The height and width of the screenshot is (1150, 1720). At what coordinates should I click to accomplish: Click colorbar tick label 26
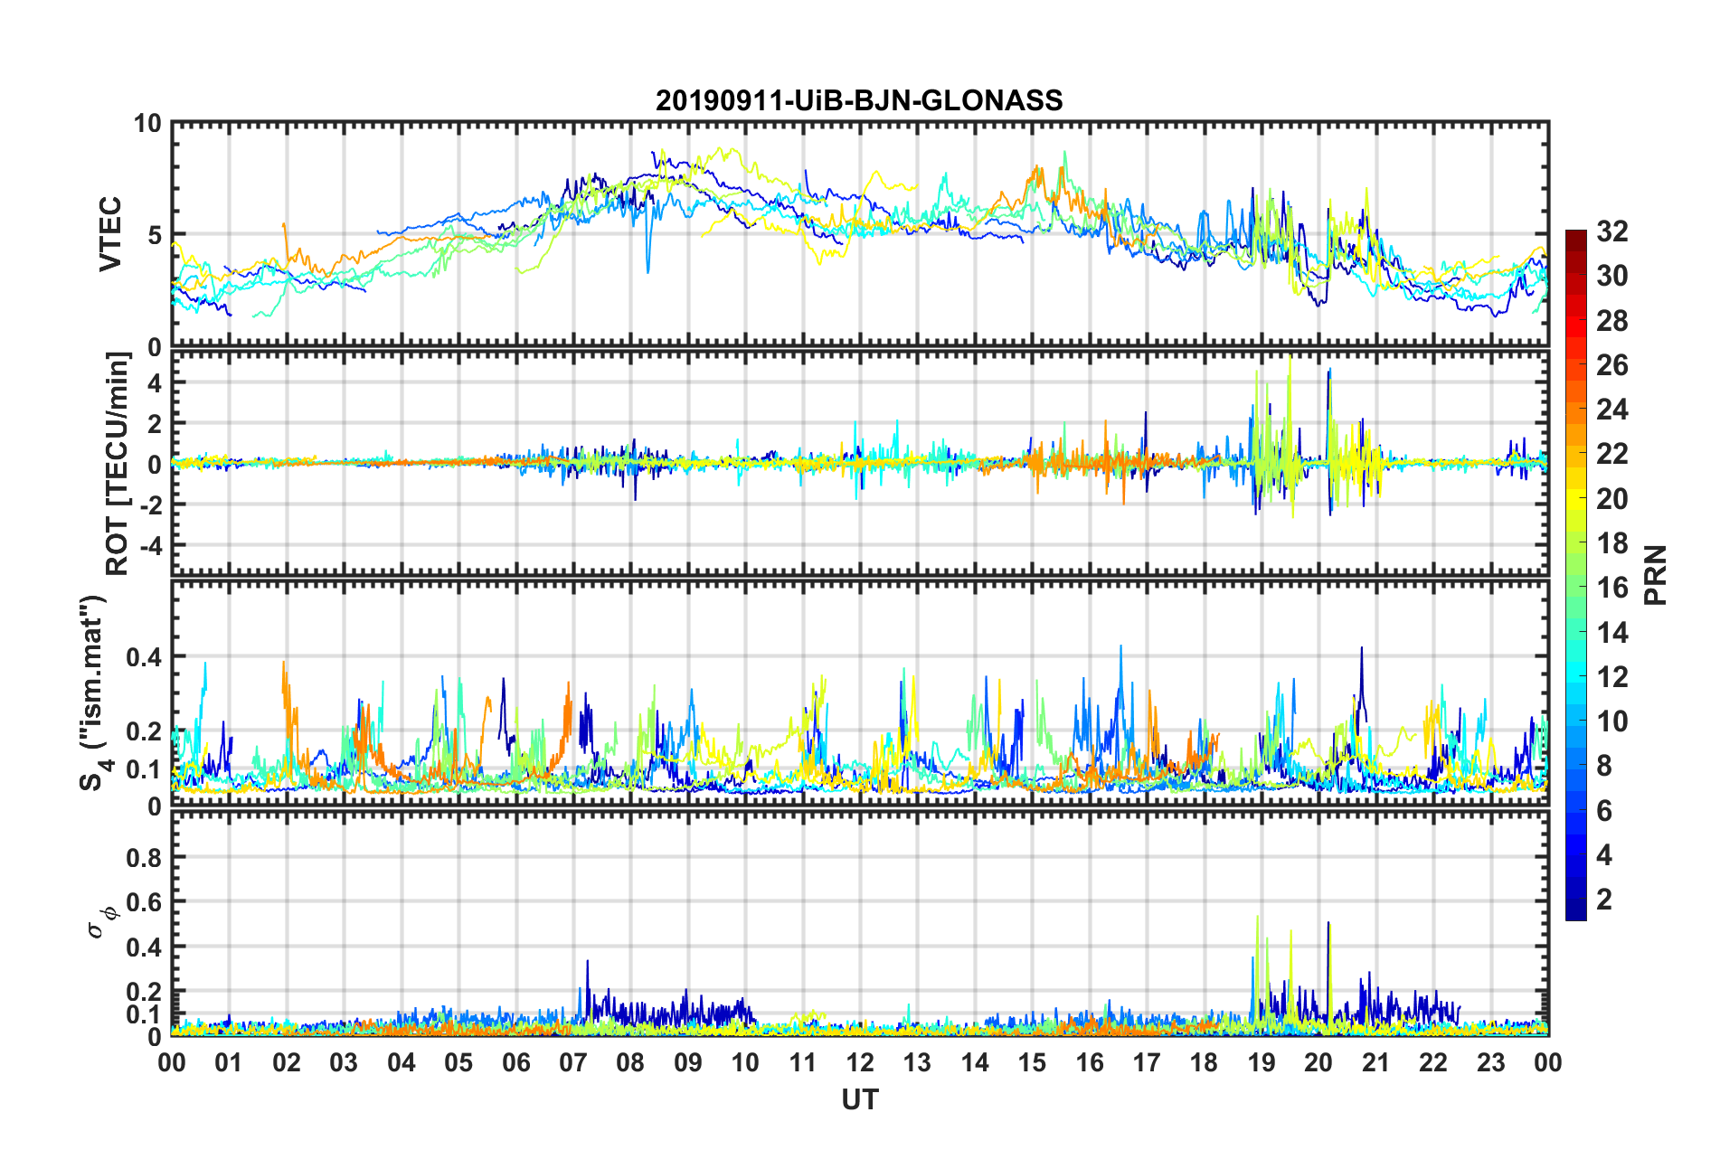coord(1611,365)
